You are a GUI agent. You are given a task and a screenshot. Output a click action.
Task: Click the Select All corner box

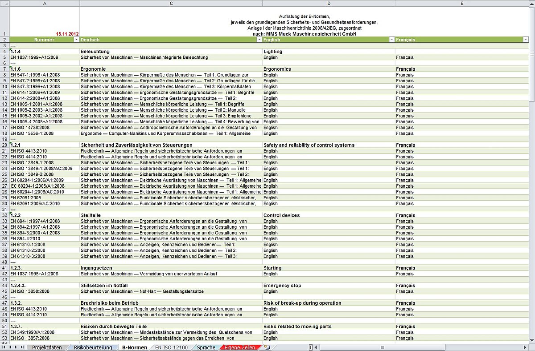(4, 3)
